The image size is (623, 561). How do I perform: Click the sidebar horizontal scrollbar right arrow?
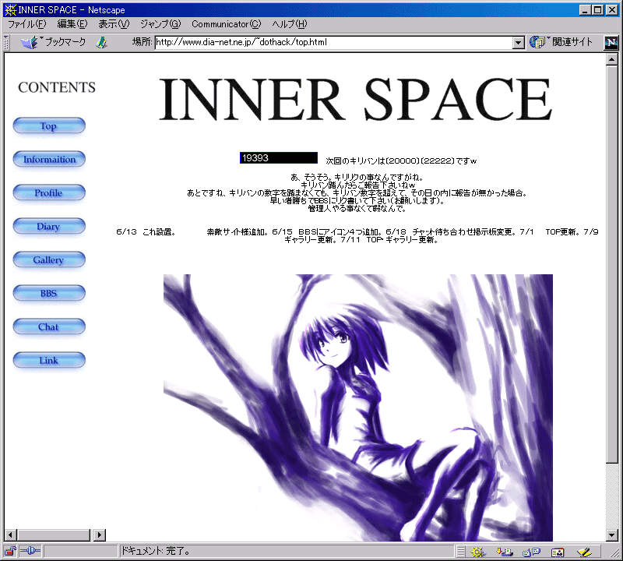tap(100, 535)
